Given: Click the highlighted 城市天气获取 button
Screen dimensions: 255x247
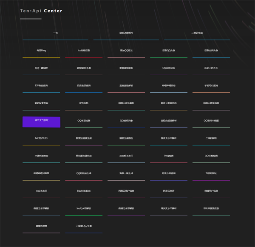Looking at the screenshot, I should pos(41,122).
